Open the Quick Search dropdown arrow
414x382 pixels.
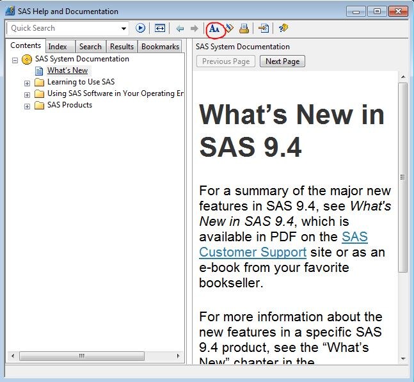[x=124, y=28]
